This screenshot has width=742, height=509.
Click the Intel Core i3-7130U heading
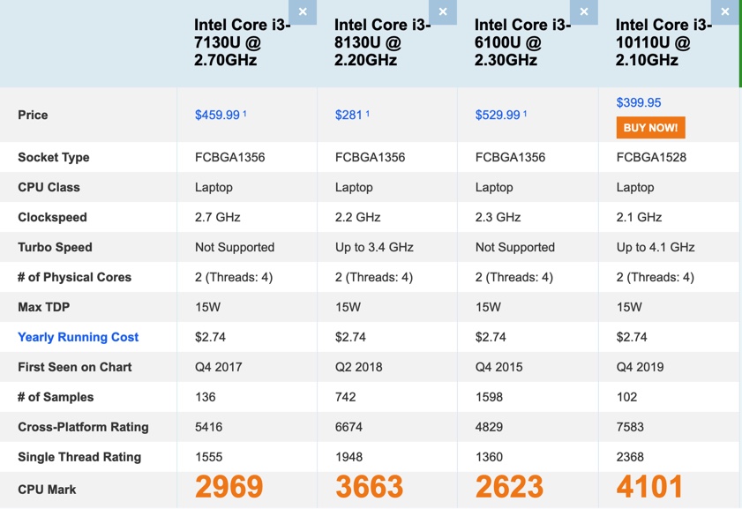click(243, 42)
